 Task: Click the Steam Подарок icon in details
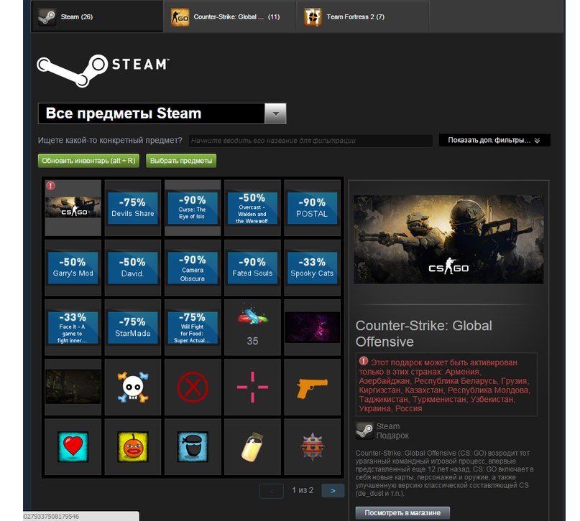[364, 431]
